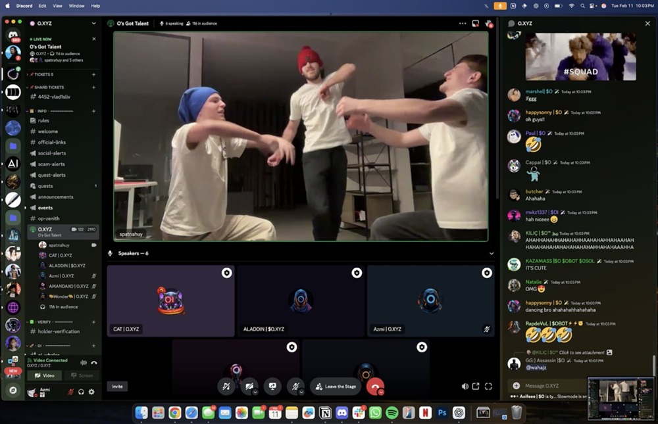Add a channel to INFO category
This screenshot has height=424, width=658.
tap(93, 111)
